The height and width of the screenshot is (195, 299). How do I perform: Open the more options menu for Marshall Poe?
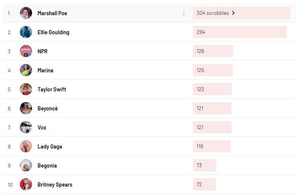coord(183,13)
